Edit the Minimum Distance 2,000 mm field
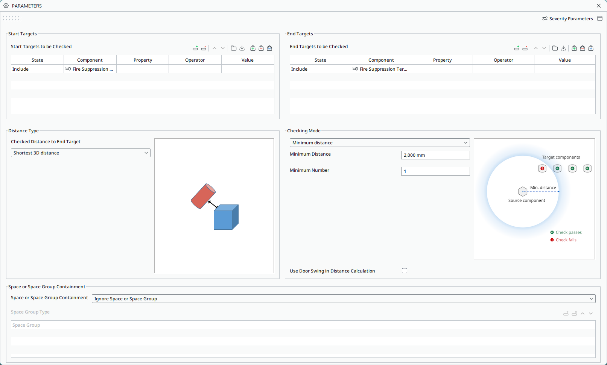Image resolution: width=607 pixels, height=365 pixels. point(435,155)
